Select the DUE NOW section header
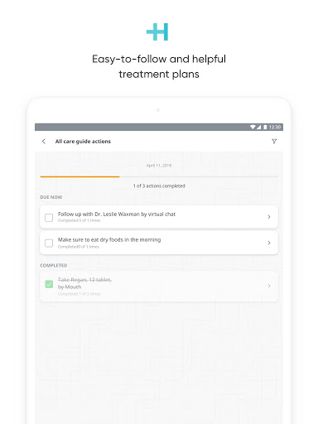 [x=51, y=197]
